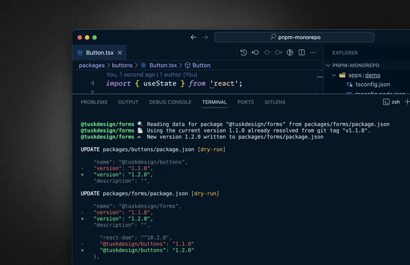This screenshot has width=410, height=265.
Task: Collapse the apps/demo folder
Action: pyautogui.click(x=334, y=75)
